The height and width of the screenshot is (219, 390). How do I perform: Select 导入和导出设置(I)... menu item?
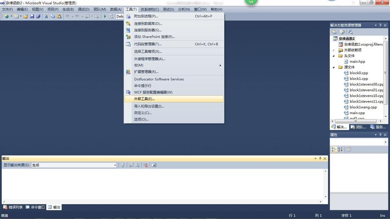174,106
